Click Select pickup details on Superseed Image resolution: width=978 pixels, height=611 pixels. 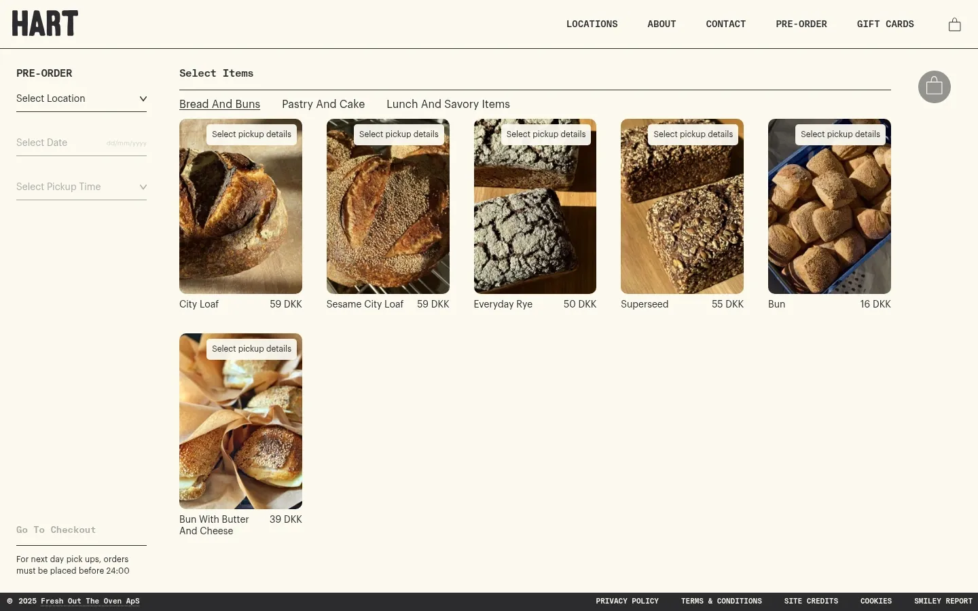coord(693,134)
